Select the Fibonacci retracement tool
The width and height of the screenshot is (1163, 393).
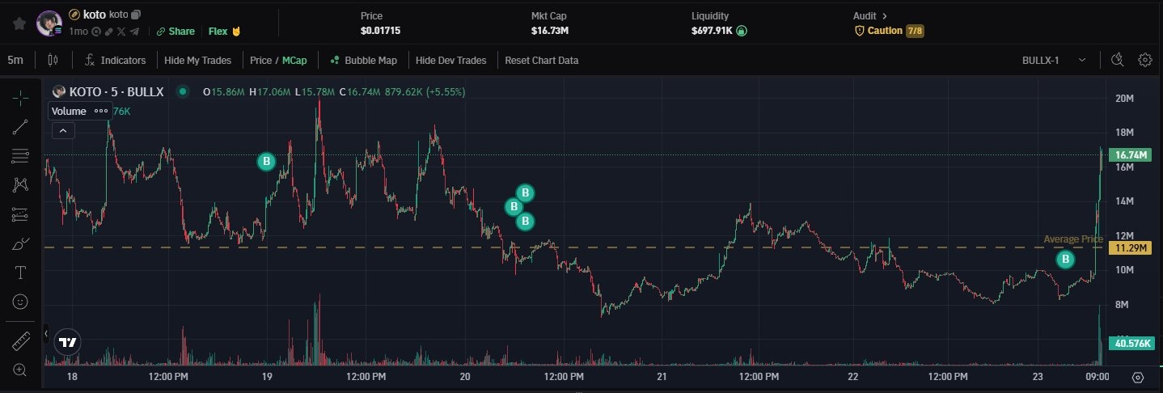tap(21, 155)
